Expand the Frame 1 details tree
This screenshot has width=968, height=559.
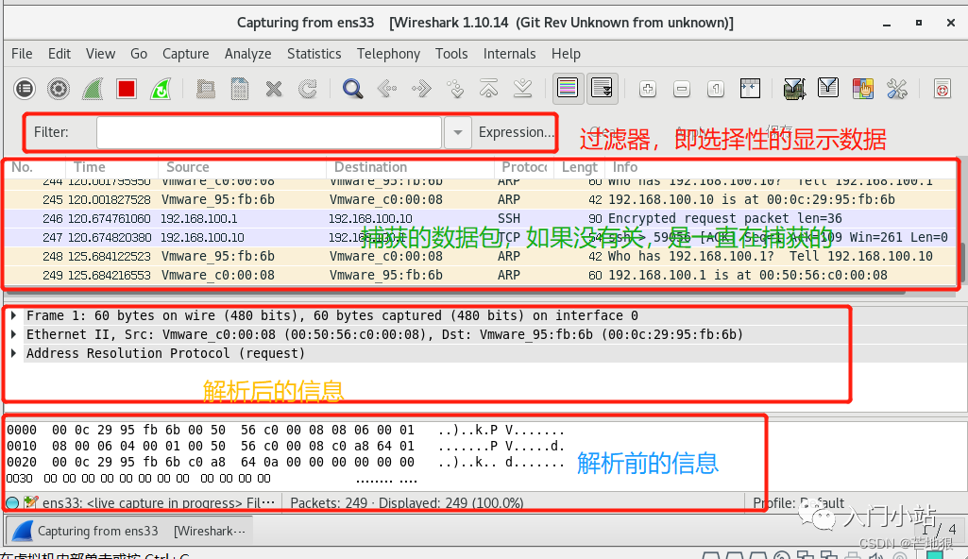tap(13, 315)
